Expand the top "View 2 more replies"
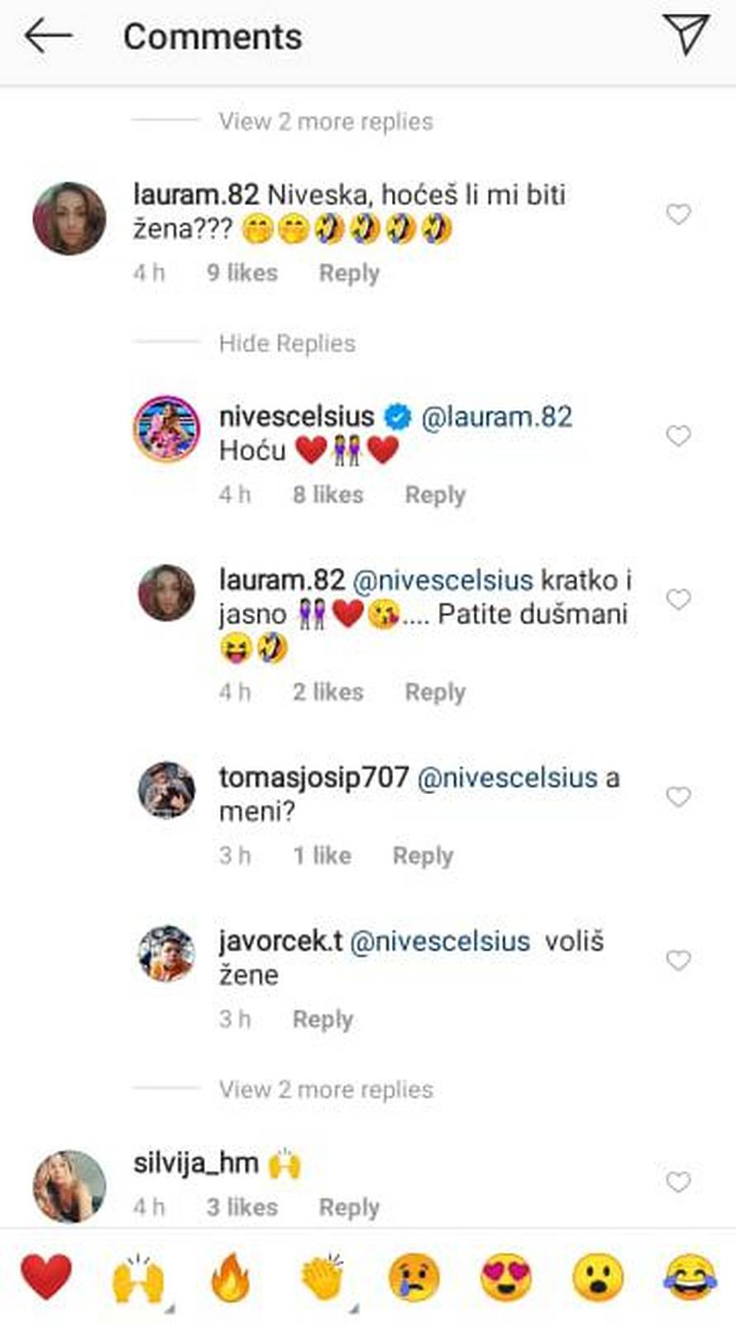736x1325 pixels. (326, 122)
